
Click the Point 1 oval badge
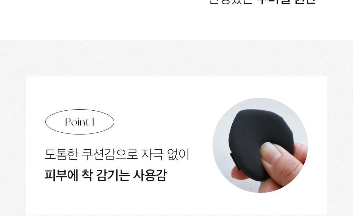click(80, 122)
